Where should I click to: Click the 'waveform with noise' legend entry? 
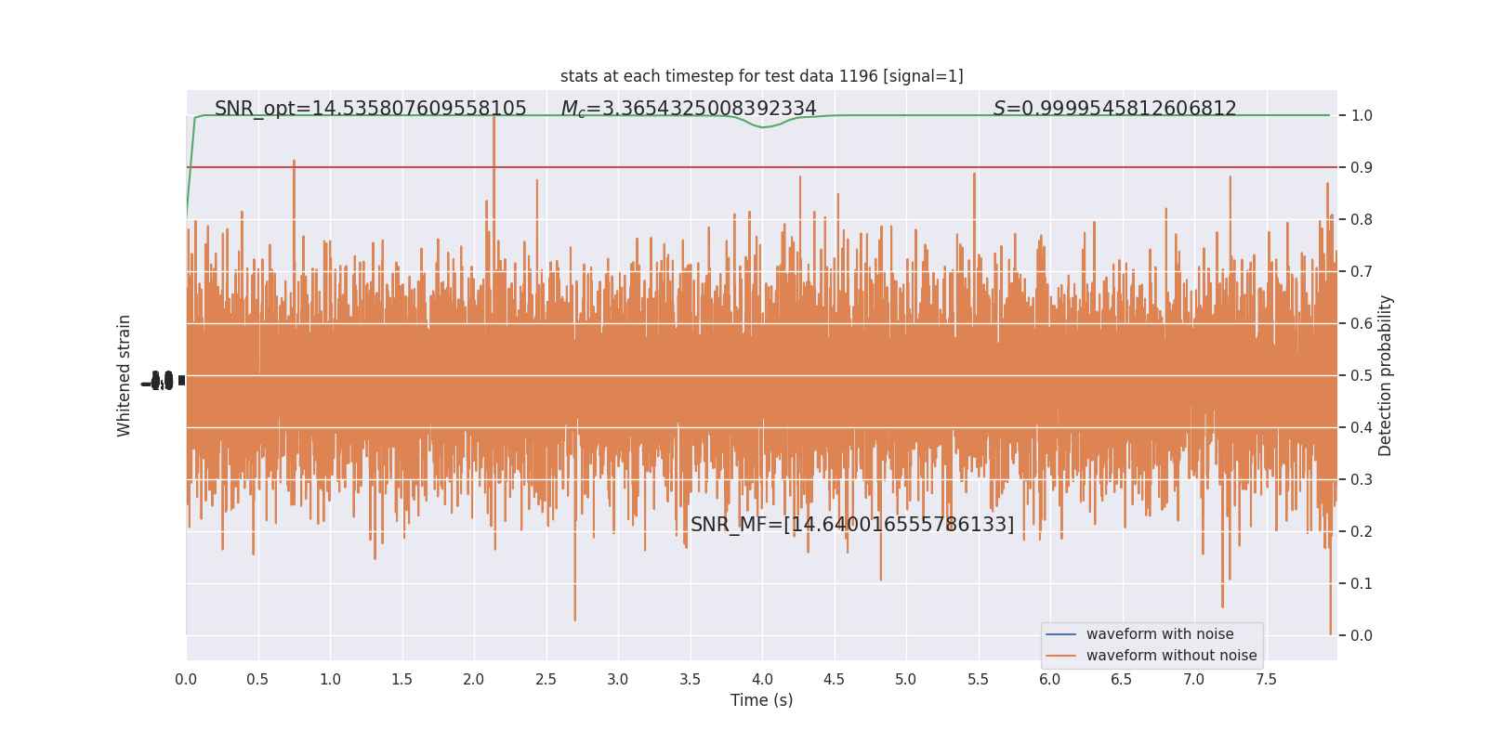(1160, 634)
